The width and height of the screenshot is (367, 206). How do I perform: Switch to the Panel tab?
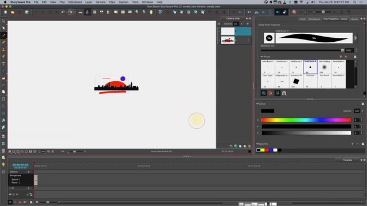pyautogui.click(x=302, y=19)
